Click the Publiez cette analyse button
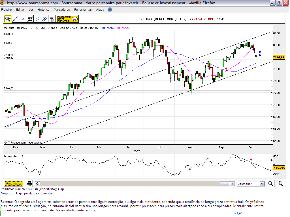This screenshot has height=217, width=290. coord(67,19)
